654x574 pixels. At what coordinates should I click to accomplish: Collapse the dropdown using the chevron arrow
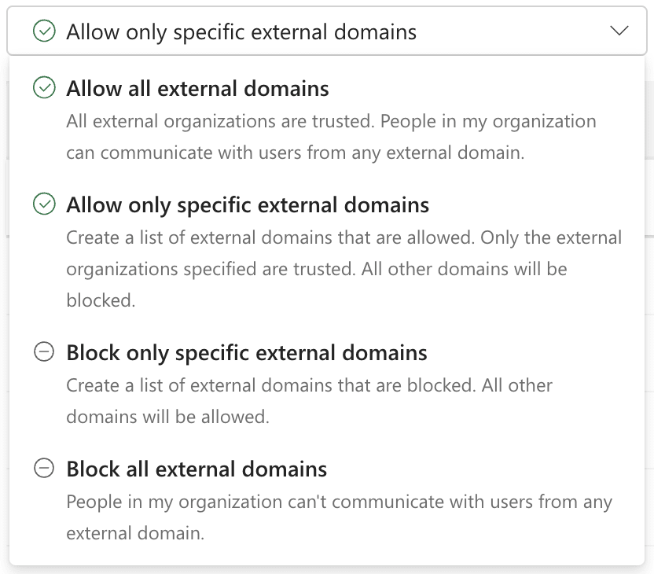(619, 31)
